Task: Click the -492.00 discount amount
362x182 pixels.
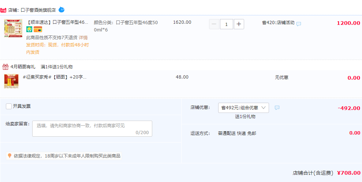Action: (349, 108)
